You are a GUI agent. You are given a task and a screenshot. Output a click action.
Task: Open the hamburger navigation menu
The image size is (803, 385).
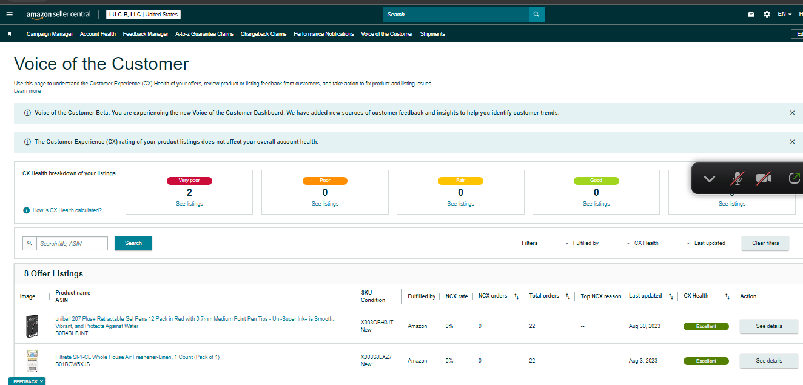pos(9,14)
